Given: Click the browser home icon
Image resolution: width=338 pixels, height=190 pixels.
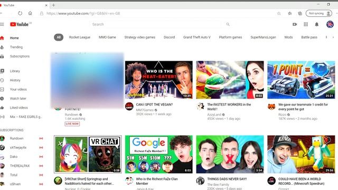Looking at the screenshot, I should (x=30, y=13).
